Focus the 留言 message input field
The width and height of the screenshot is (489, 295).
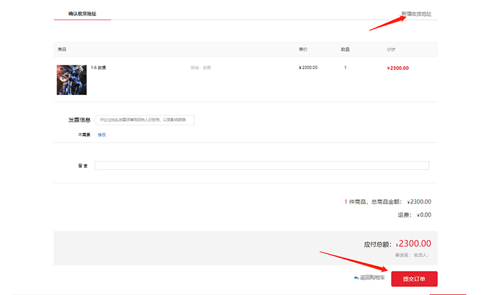pyautogui.click(x=261, y=165)
